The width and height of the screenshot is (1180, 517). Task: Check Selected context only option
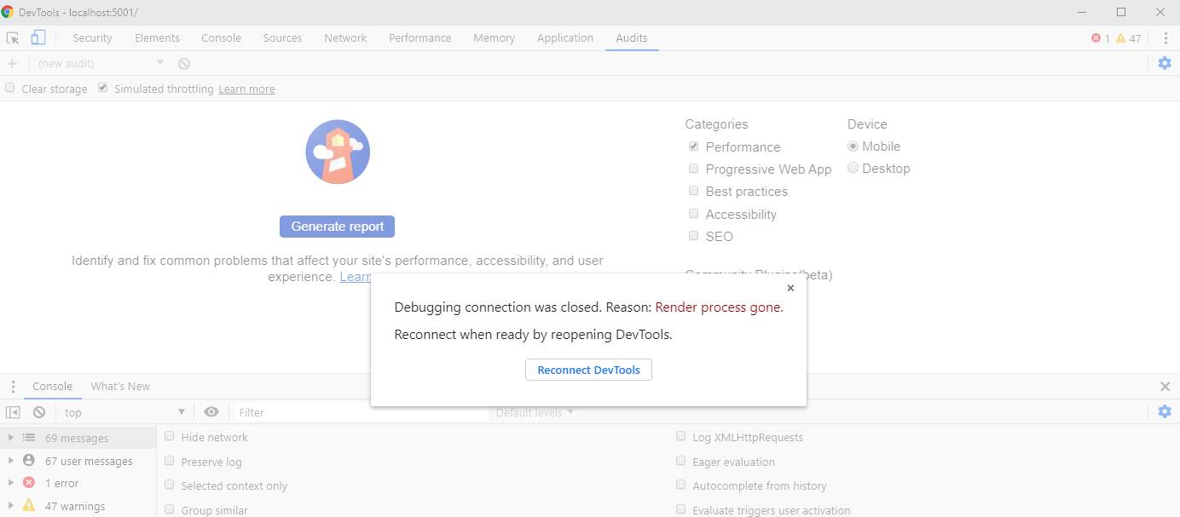(x=170, y=485)
